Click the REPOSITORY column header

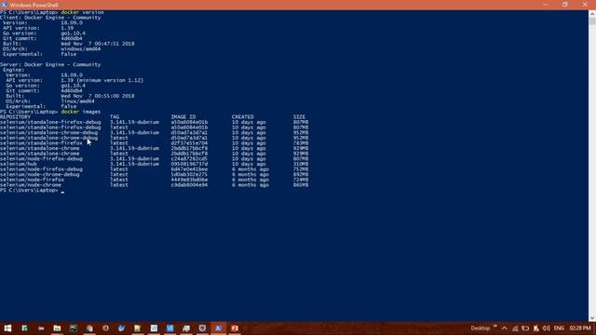pos(15,117)
